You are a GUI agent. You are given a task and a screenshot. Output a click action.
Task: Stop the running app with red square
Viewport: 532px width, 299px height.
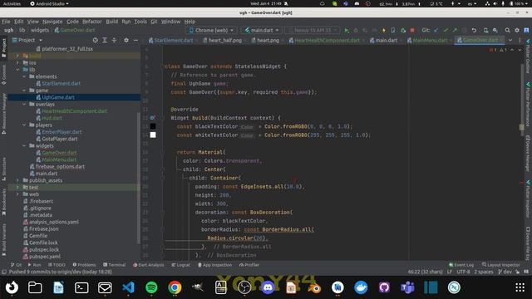click(x=412, y=30)
